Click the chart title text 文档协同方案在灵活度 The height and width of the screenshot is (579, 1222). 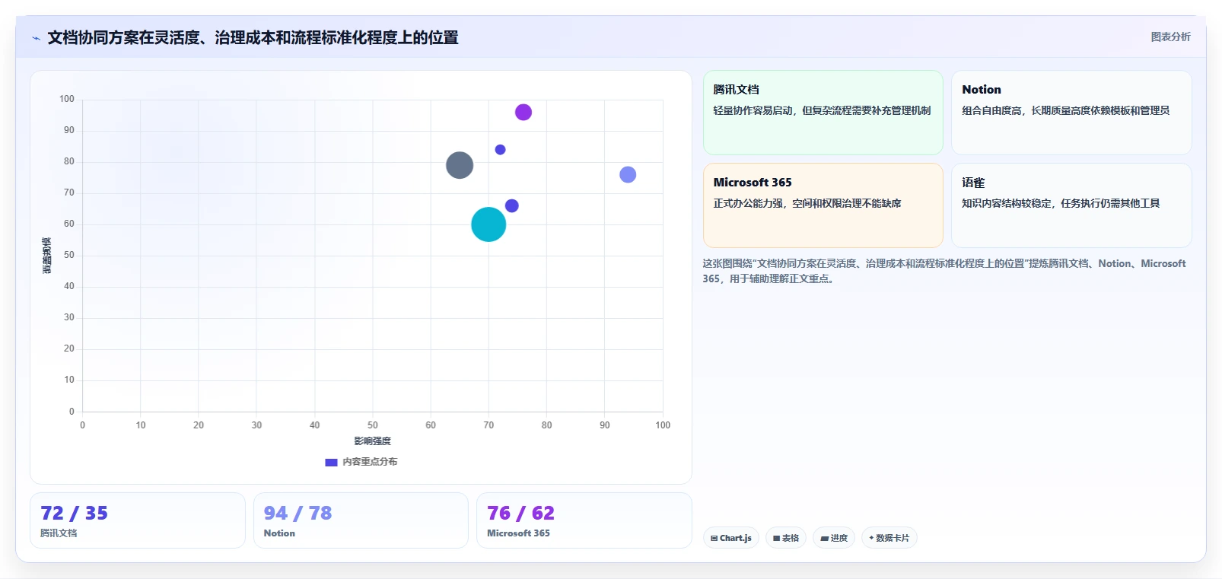coord(123,37)
